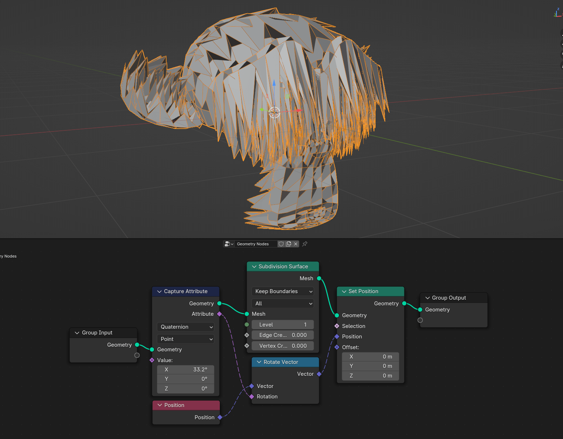Screen dimensions: 563x439
Task: Toggle the fake user shield for Geometry Nodes
Action: click(x=281, y=244)
